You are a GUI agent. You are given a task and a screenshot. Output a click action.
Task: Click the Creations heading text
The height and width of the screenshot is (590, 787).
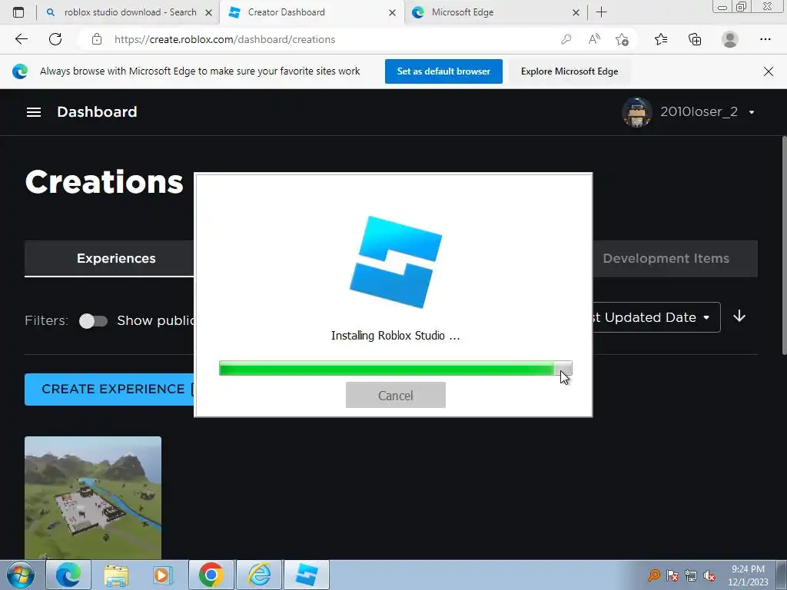(105, 181)
